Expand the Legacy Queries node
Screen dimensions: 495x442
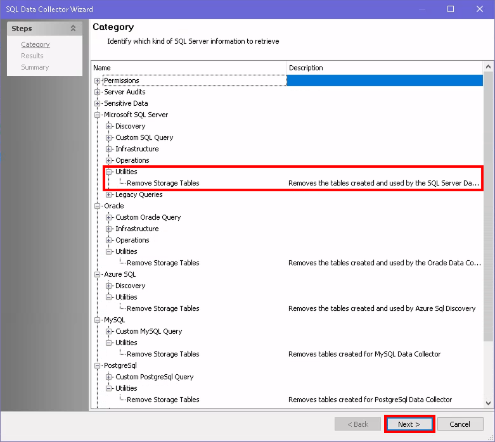click(x=108, y=194)
